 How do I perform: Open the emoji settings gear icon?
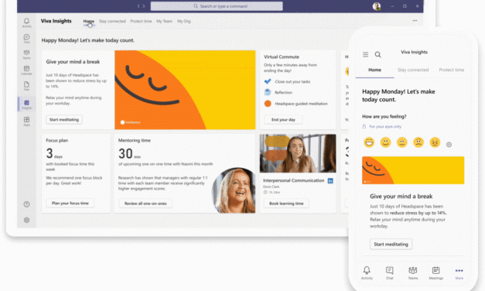tap(449, 144)
